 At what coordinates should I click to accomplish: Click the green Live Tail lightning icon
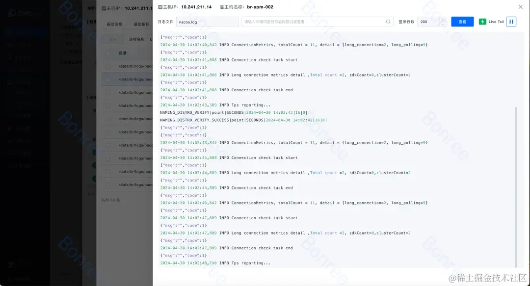tap(482, 22)
